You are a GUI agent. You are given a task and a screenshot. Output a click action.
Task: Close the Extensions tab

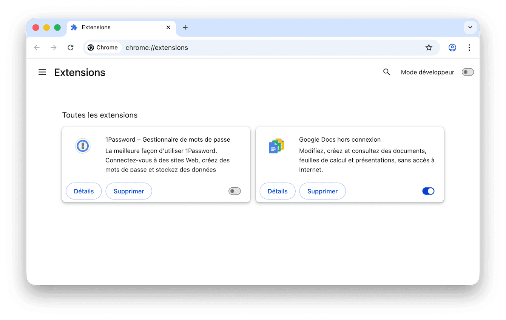coord(168,27)
